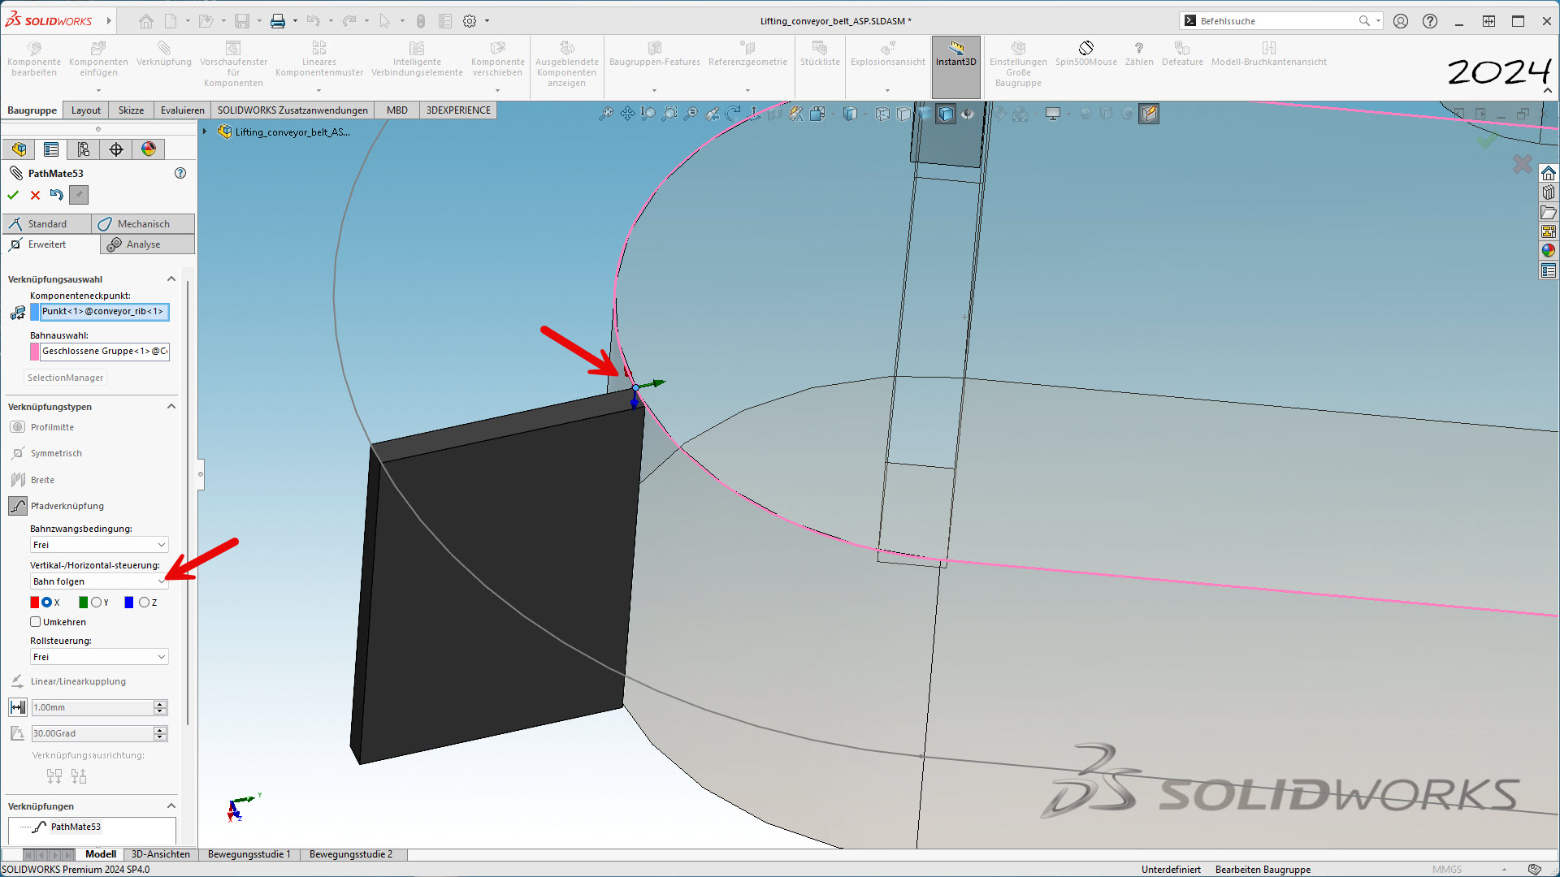Click the Bahnauswahl selection field
Screen dimensions: 1560x877
tap(105, 352)
